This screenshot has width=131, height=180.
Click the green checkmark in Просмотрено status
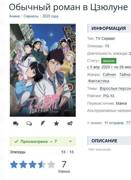[16, 141]
